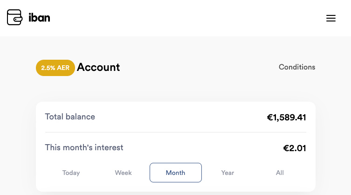
Task: Click This month's interest label
Action: [x=84, y=147]
